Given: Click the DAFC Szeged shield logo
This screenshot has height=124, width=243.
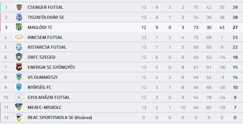Looking at the screenshot, I should 19,57.
